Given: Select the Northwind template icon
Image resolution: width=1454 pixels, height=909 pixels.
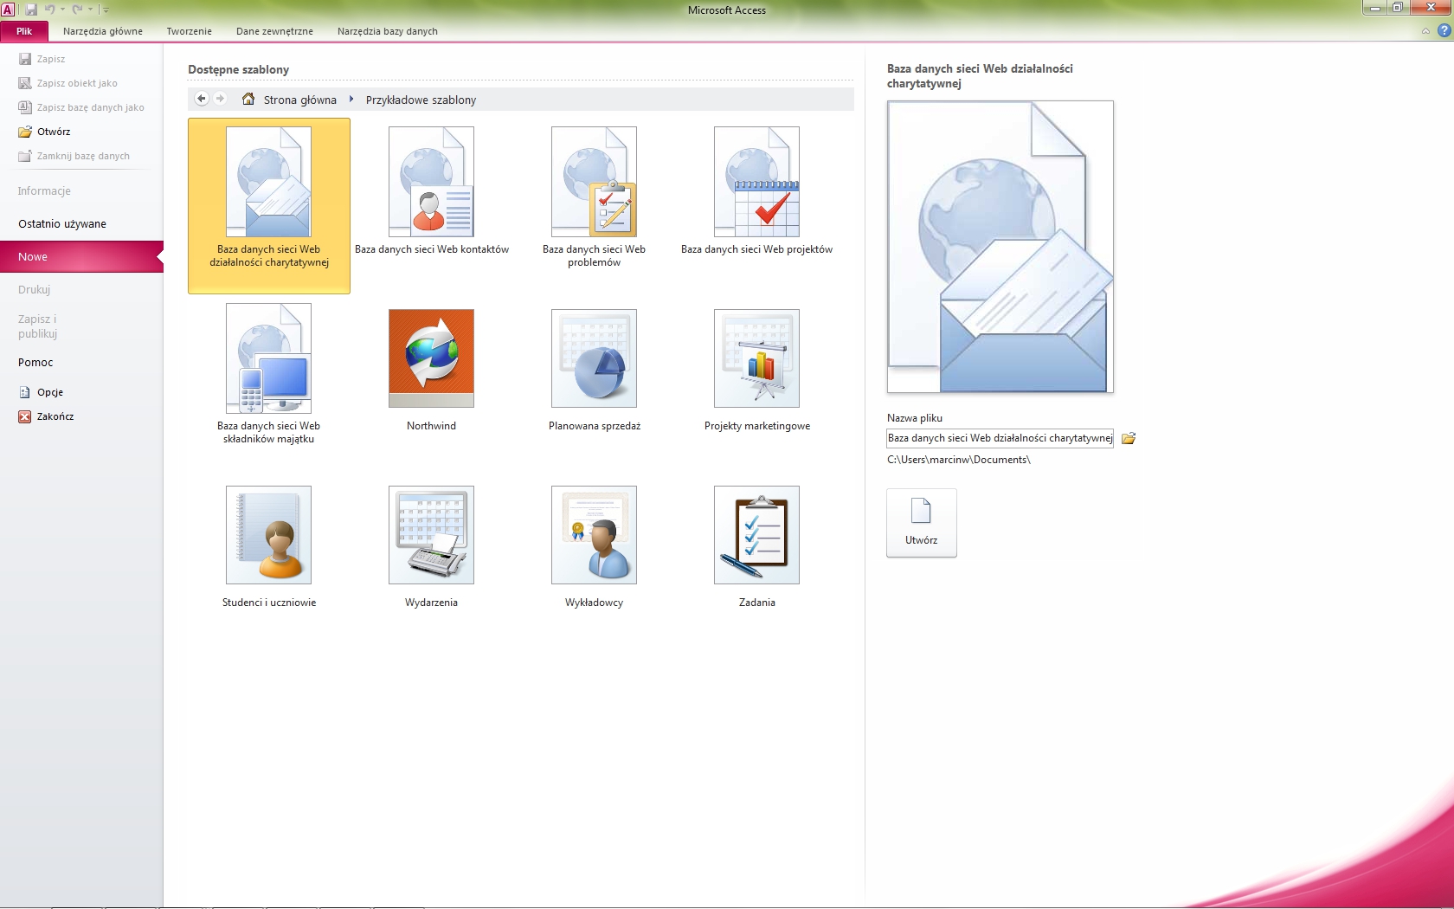Looking at the screenshot, I should 431,358.
